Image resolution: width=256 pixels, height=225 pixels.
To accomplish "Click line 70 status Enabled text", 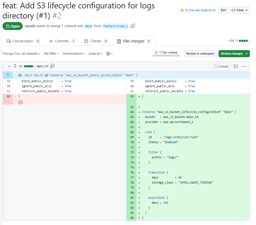I will point(163,142).
